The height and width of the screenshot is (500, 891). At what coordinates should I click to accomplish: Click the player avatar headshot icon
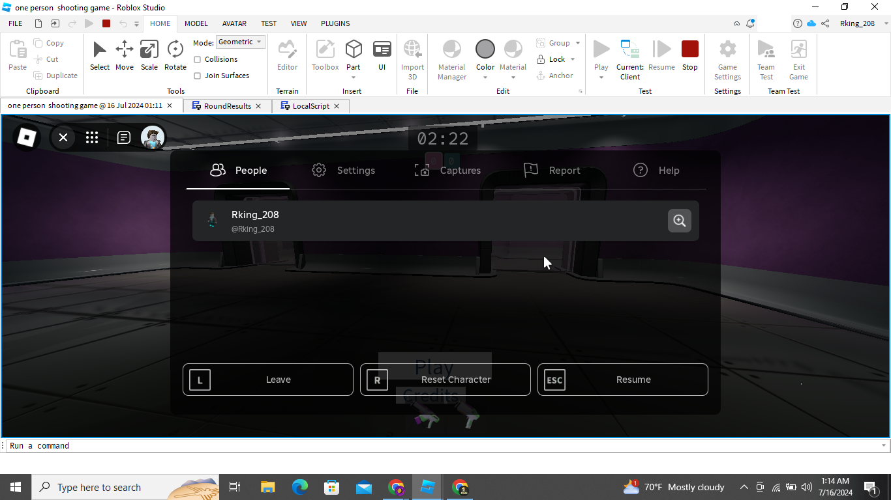(x=153, y=137)
